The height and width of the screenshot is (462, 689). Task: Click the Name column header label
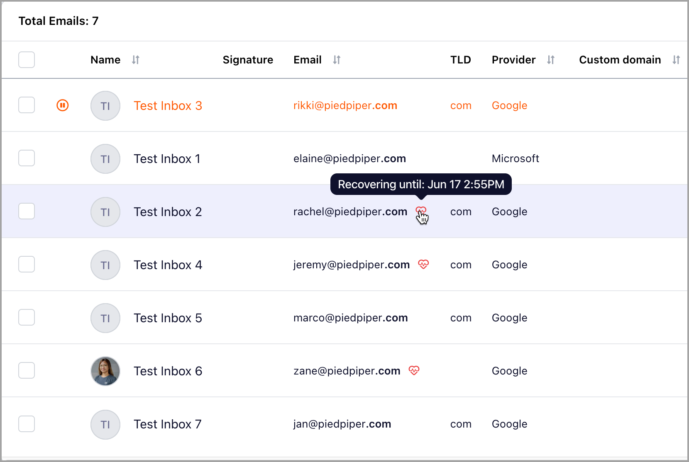tap(105, 60)
